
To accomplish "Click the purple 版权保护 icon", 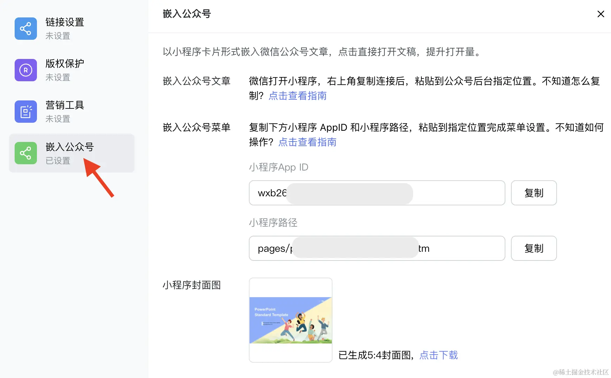I will click(x=25, y=70).
